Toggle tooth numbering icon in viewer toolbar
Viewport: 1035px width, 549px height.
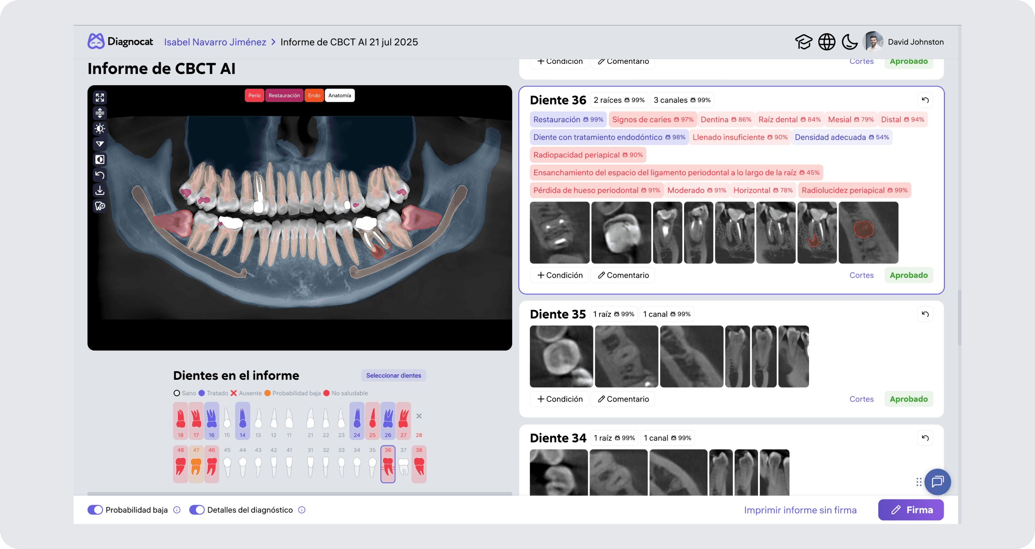coord(100,206)
